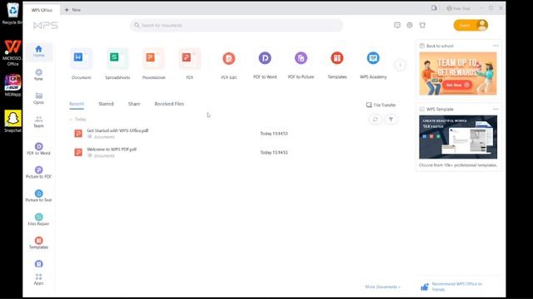Start Picture to Text in the sidebar
533x299 pixels.
pyautogui.click(x=39, y=196)
